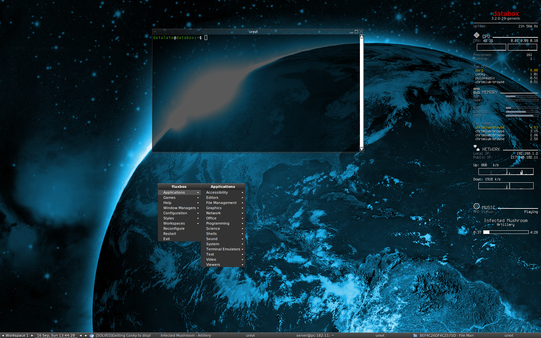Expand the Styles submenu
Viewport: 541px width, 338px height.
tap(179, 218)
